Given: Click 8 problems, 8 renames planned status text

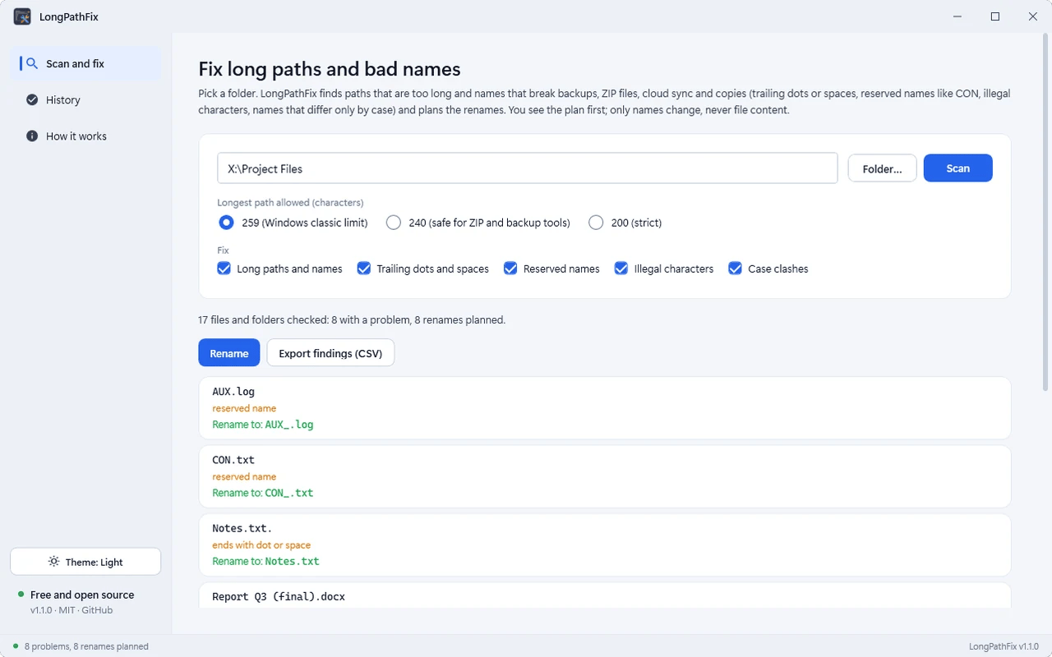Looking at the screenshot, I should [x=86, y=646].
